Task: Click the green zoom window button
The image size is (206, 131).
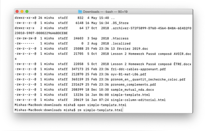Action: [27, 11]
